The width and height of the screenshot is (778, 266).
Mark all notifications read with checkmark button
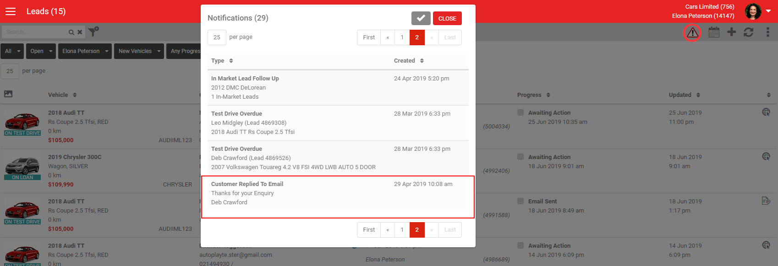(x=421, y=18)
